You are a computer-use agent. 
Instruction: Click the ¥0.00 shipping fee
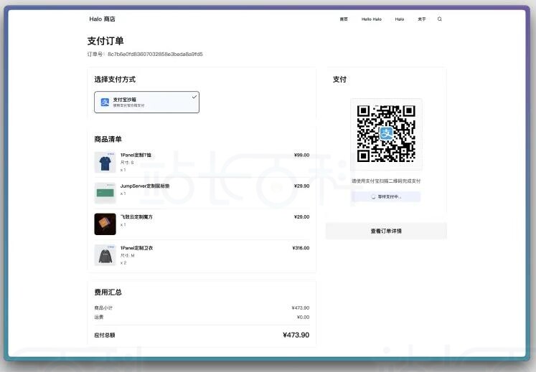(304, 317)
